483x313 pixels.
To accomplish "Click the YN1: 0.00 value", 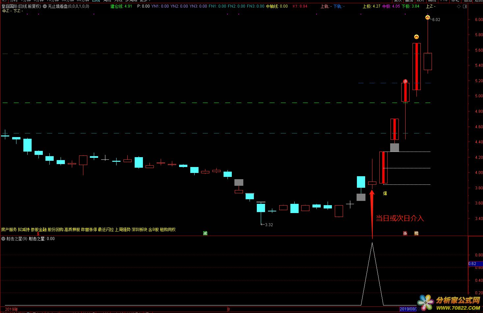I will (x=160, y=6).
